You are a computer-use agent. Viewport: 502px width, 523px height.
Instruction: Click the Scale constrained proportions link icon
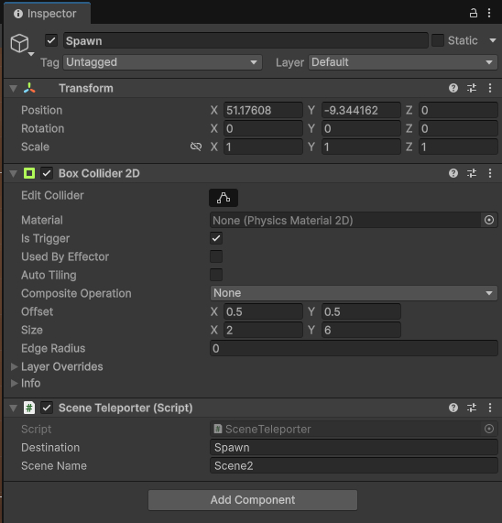[196, 147]
